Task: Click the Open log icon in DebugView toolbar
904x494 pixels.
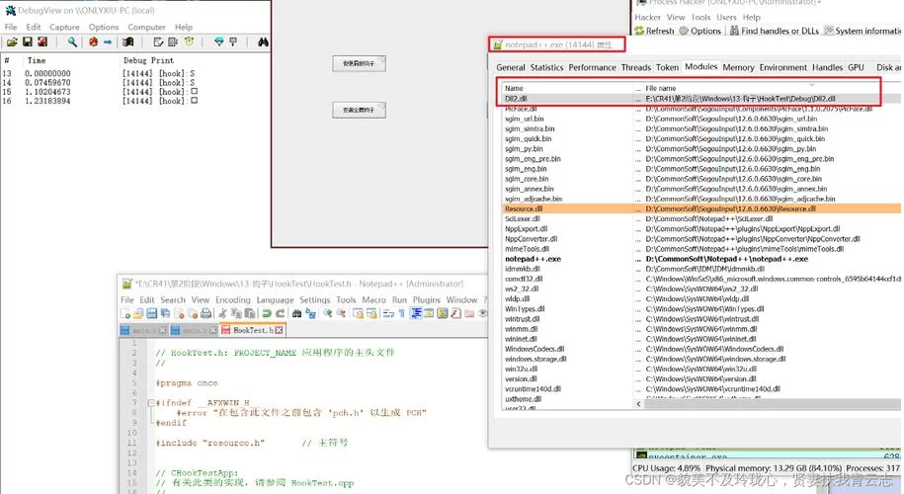Action: coord(12,42)
